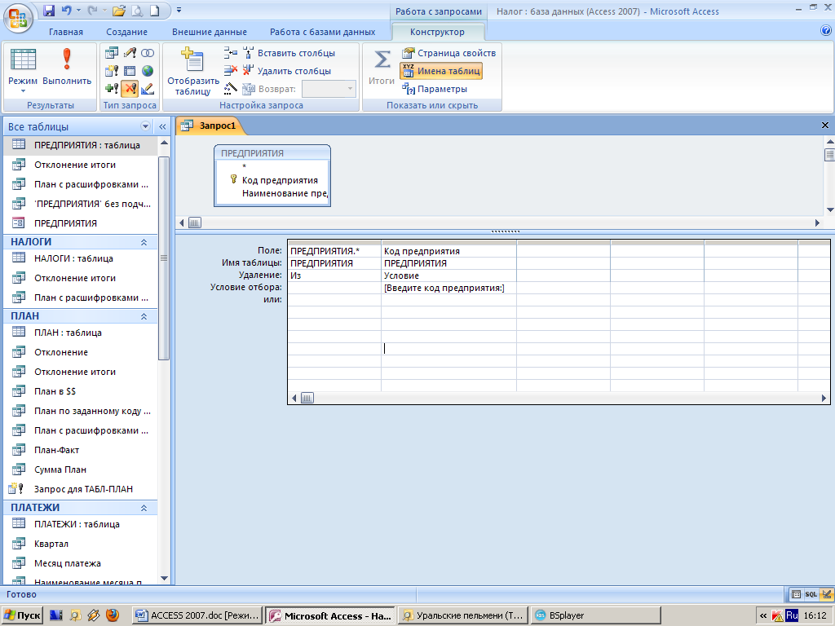Toggle the Имена таблиц button
This screenshot has height=626, width=835.
[441, 71]
